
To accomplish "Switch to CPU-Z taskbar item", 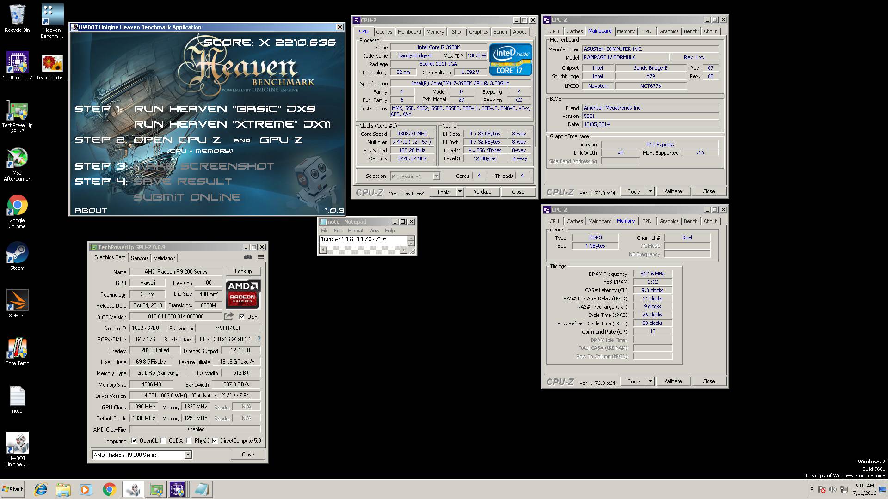I will click(x=178, y=489).
